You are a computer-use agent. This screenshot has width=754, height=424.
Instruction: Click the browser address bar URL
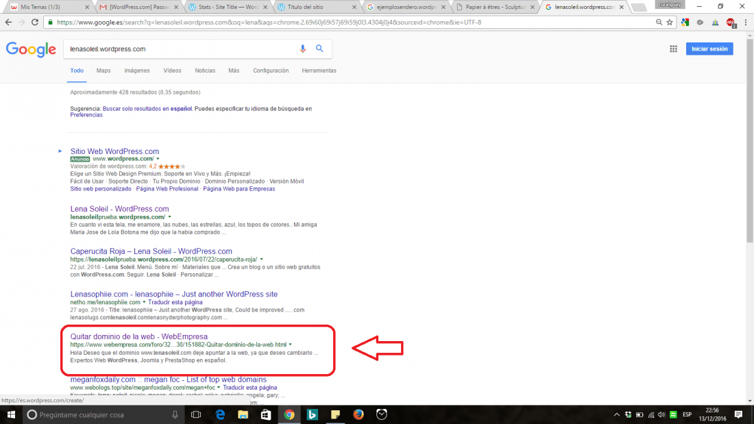(x=269, y=22)
